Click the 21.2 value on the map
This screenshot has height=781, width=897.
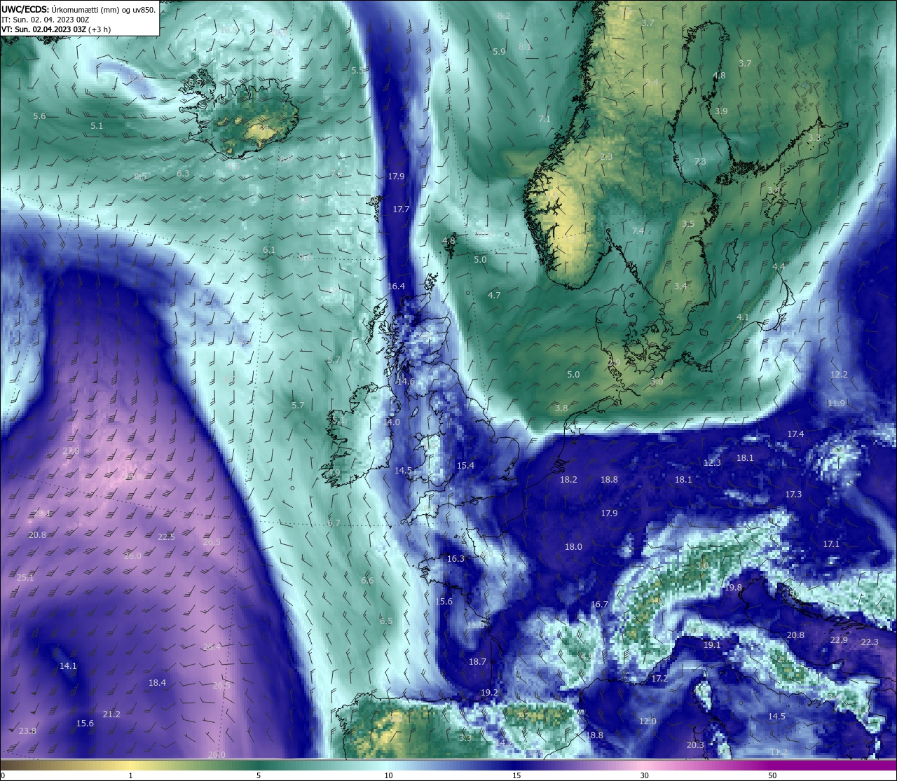[x=111, y=714]
